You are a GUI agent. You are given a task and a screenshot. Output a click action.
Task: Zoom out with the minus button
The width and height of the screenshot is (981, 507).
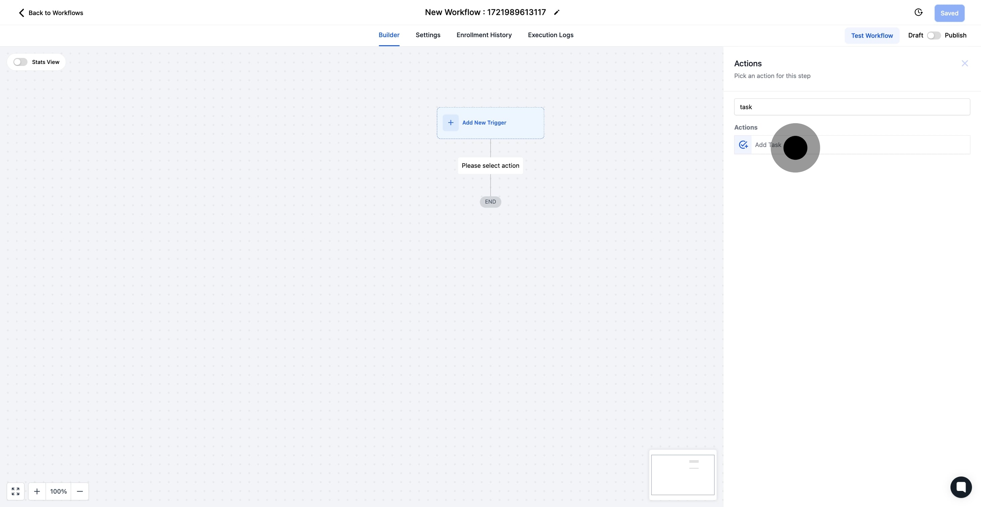(80, 491)
